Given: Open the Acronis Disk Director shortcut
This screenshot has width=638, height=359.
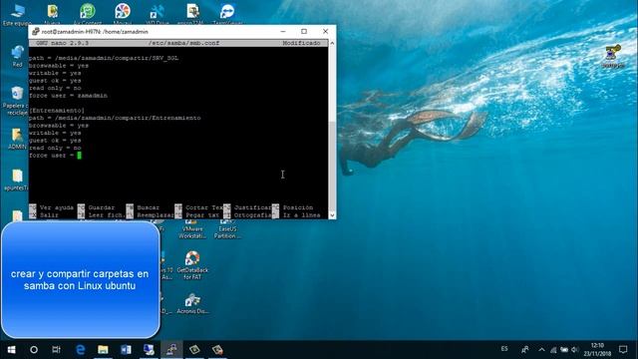Looking at the screenshot, I should pos(192,303).
